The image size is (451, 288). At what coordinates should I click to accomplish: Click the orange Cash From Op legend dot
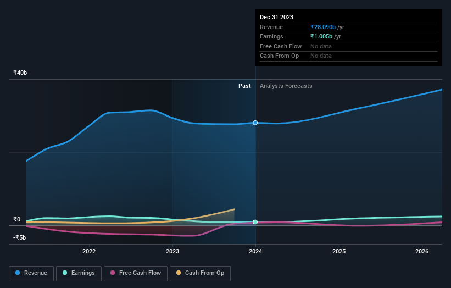coord(179,273)
